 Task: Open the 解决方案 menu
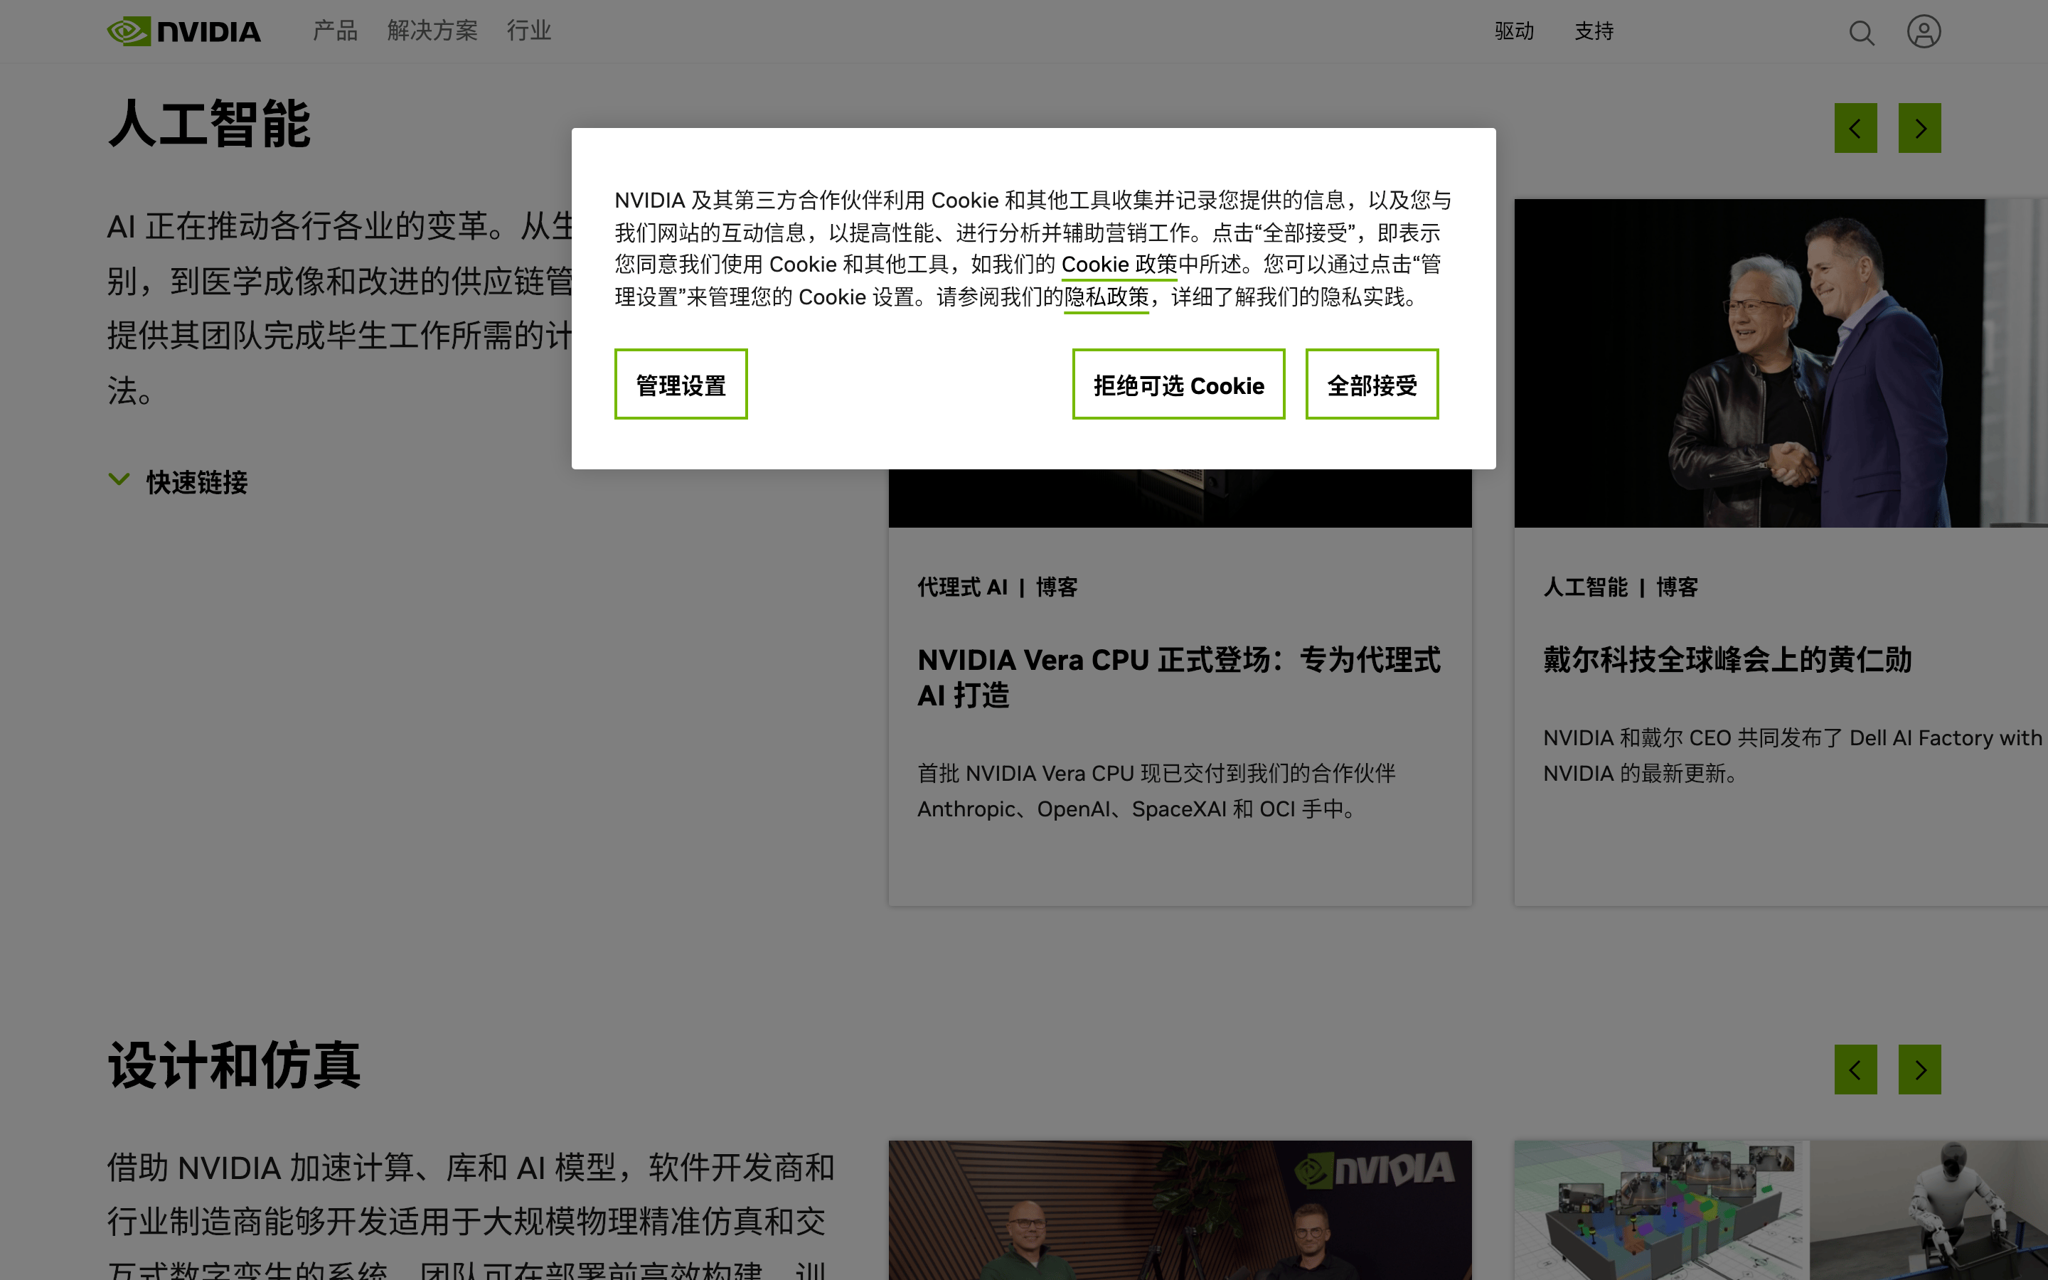(432, 31)
